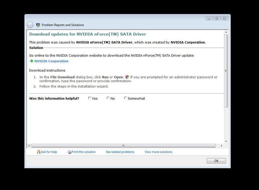Viewport: 259px width, 190px height.
Task: Click 'Follow the steps in the installation wizard.' text
Action: point(74,86)
